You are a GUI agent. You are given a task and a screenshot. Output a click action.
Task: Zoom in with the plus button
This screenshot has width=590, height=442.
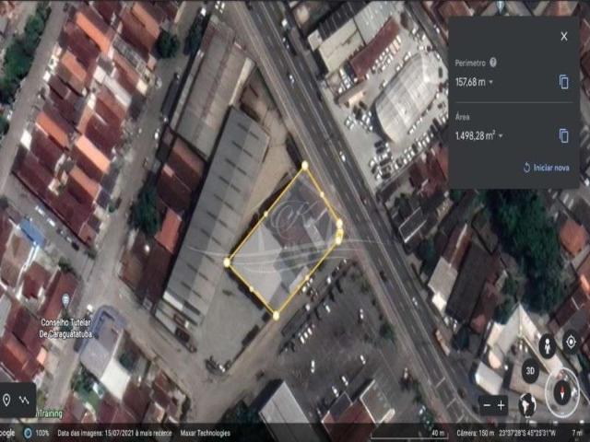click(501, 405)
